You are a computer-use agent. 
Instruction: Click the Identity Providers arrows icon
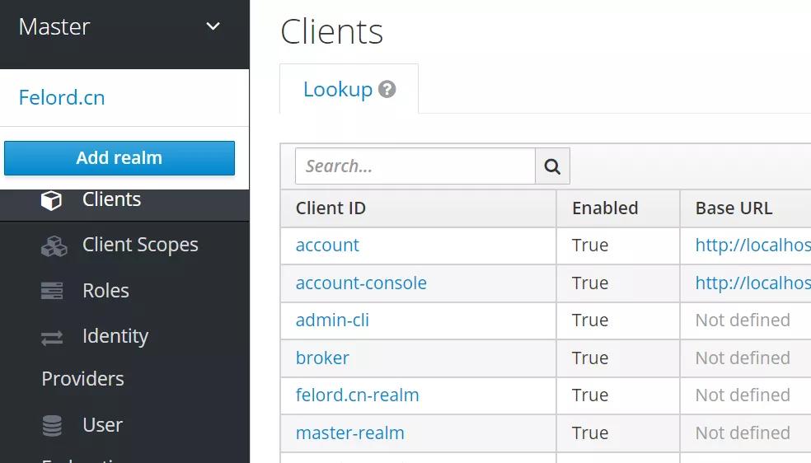pyautogui.click(x=52, y=337)
